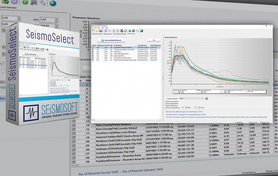Decrease the 5,50 value with its down arrow
The height and width of the screenshot is (176, 278).
[x=19, y=19]
